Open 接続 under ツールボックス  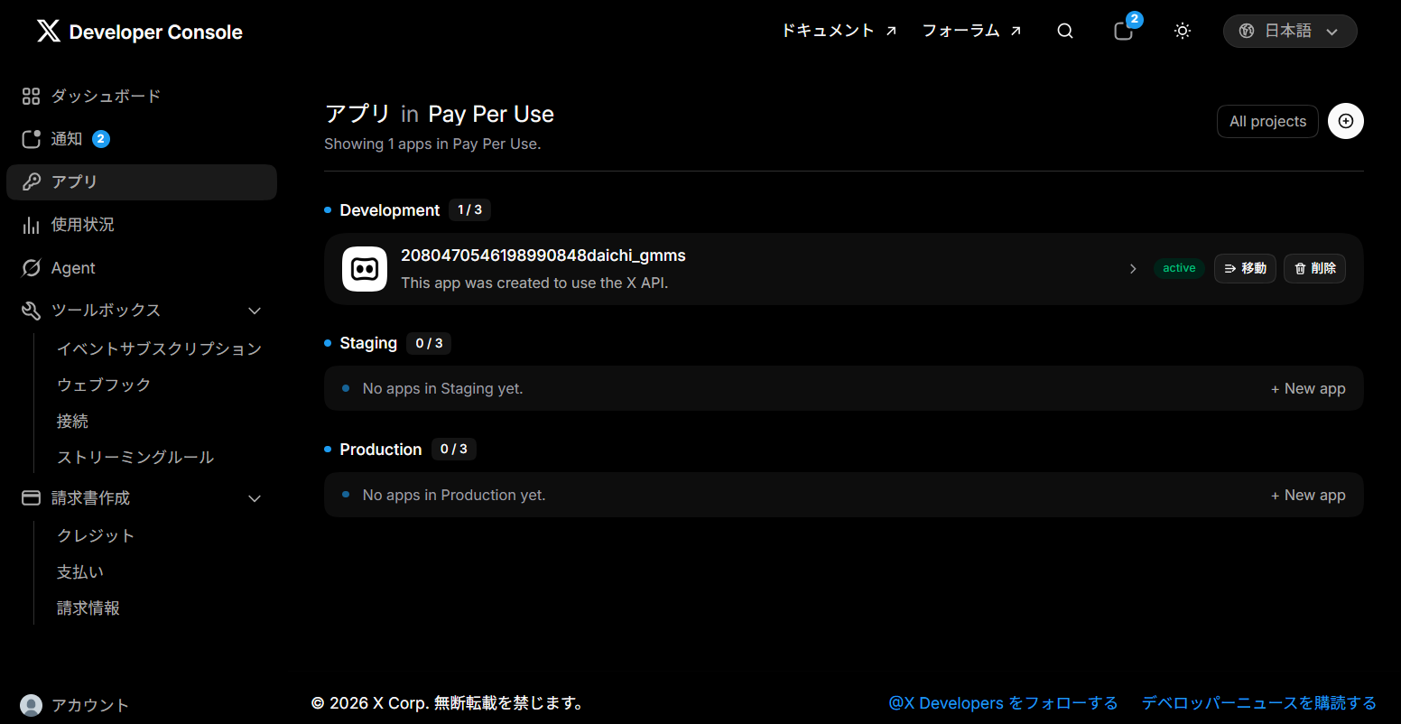[x=72, y=422]
